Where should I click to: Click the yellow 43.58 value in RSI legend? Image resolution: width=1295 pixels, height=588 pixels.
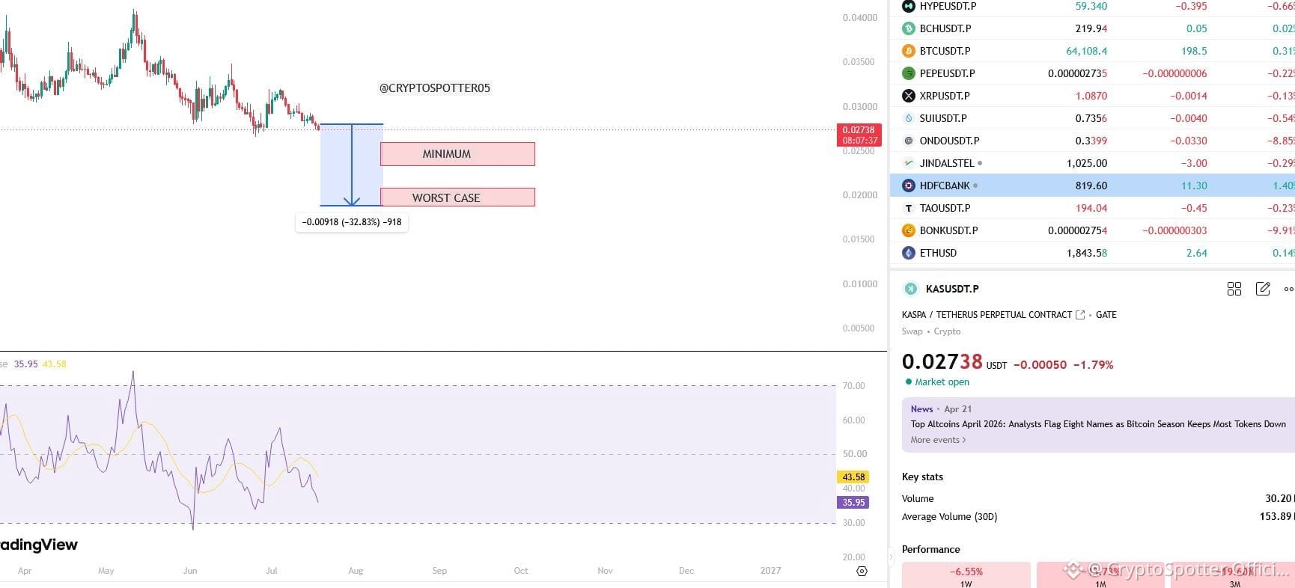(x=55, y=364)
